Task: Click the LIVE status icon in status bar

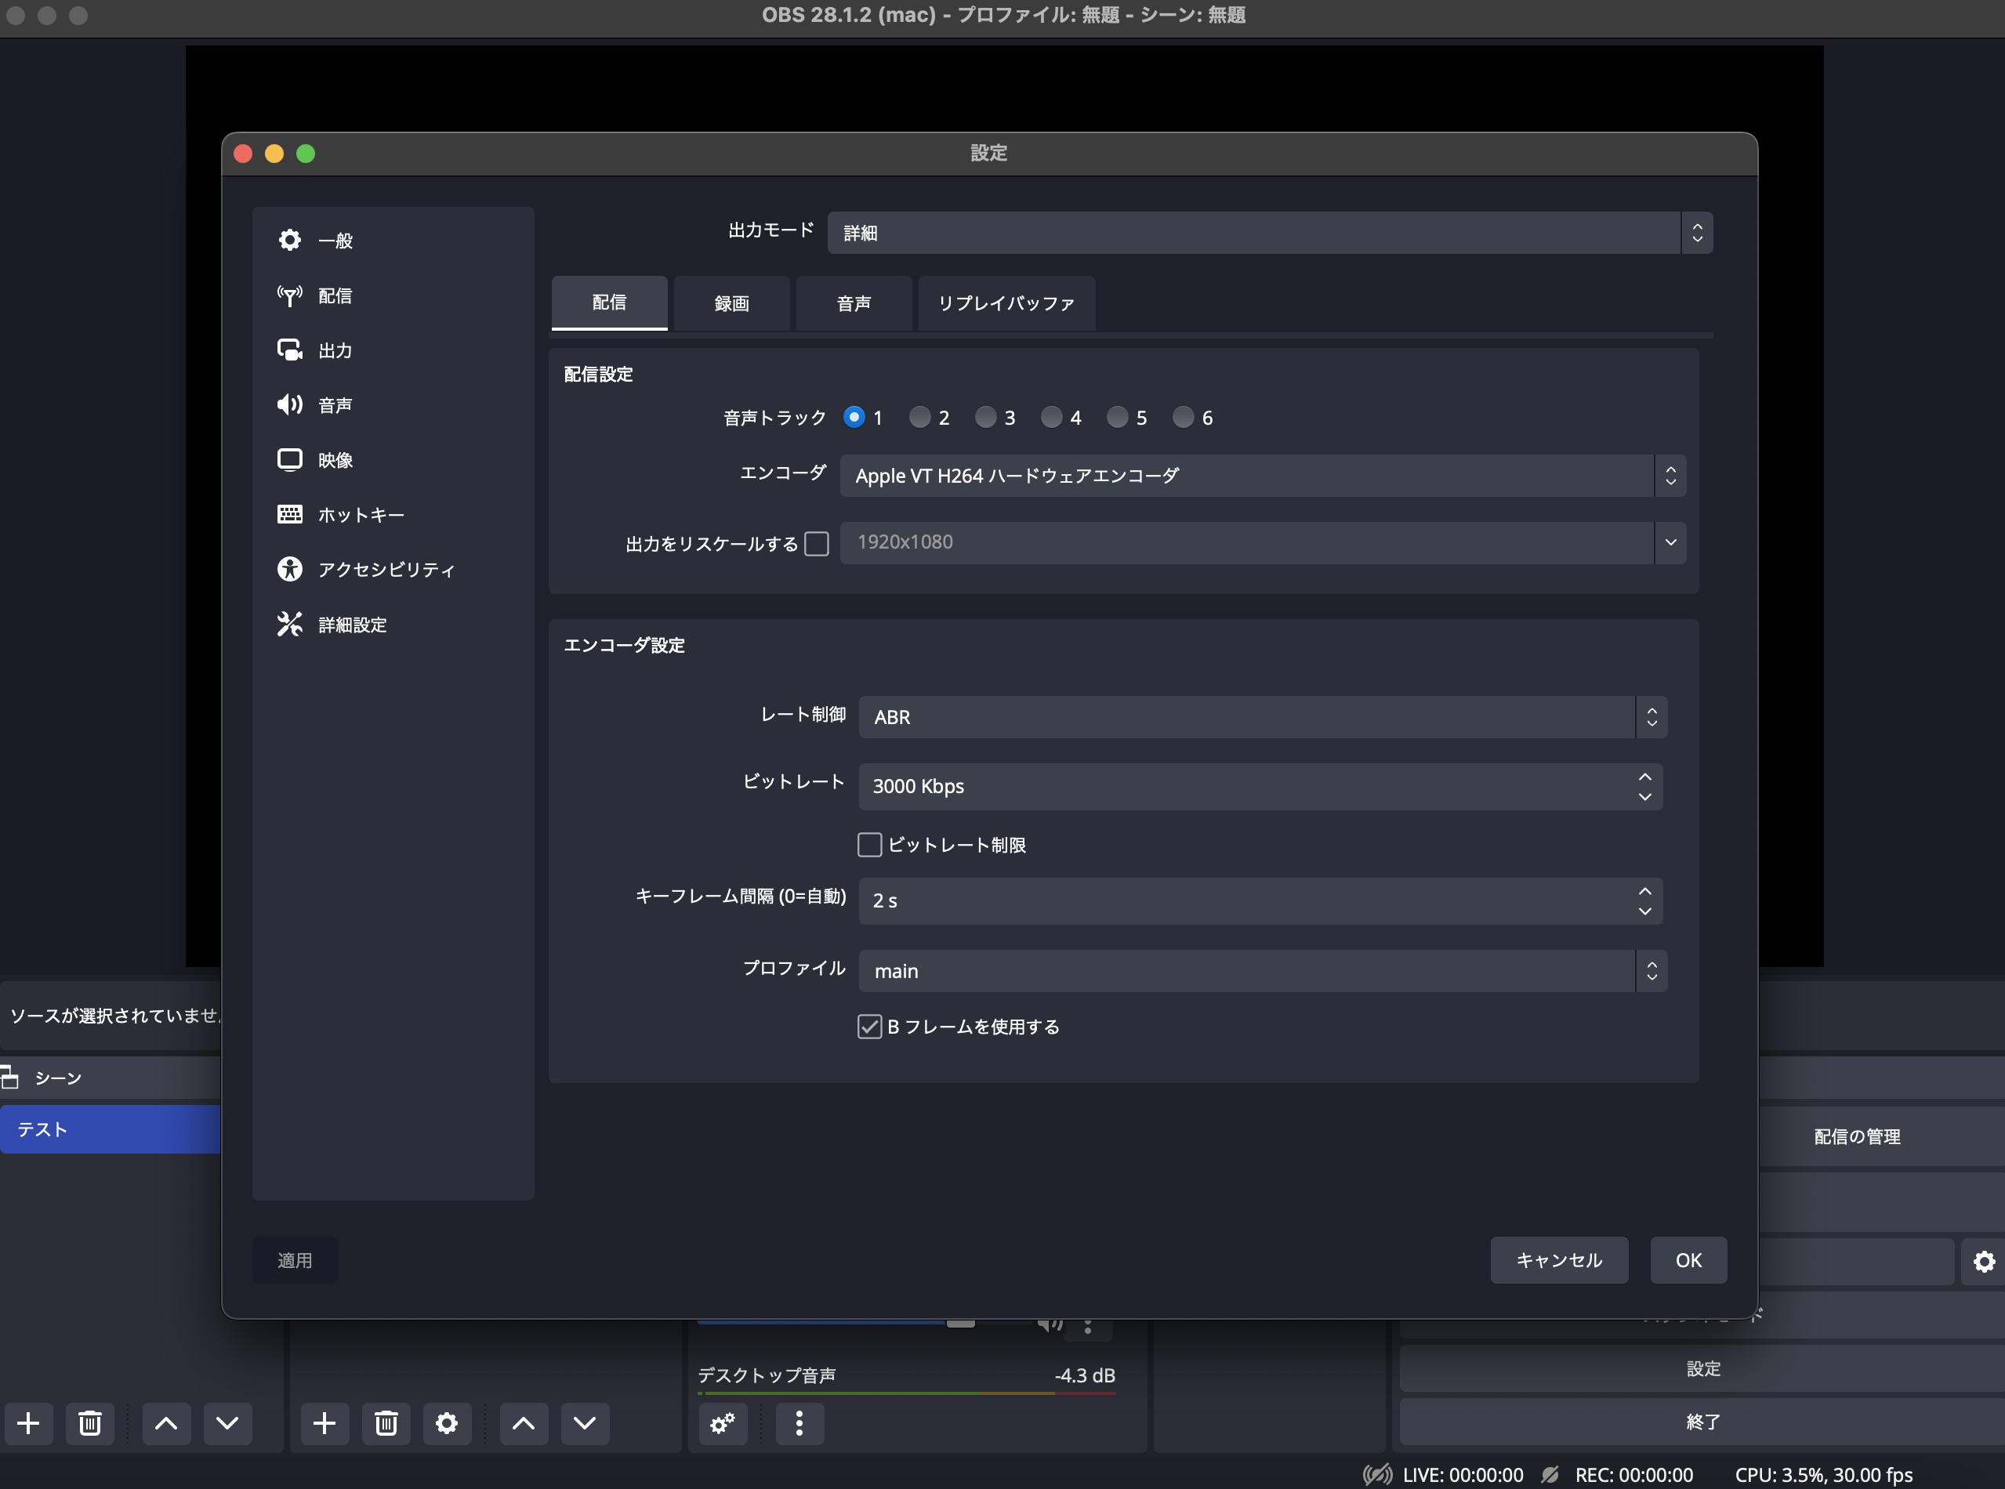Action: 1376,1475
